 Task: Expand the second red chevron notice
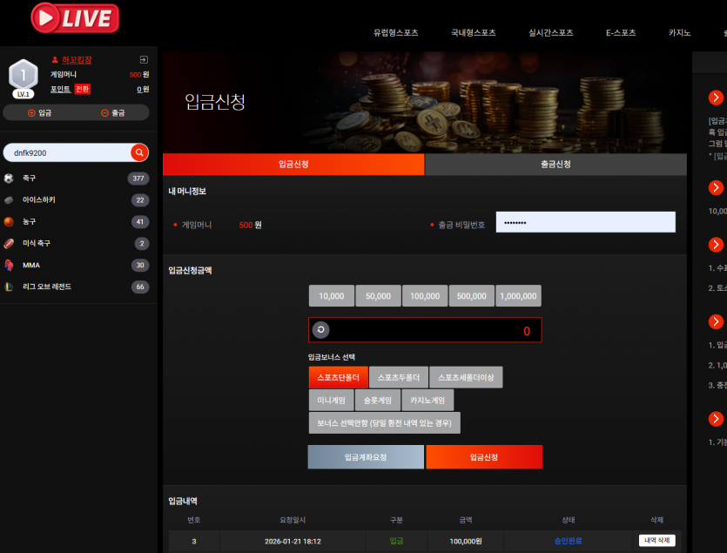(716, 187)
